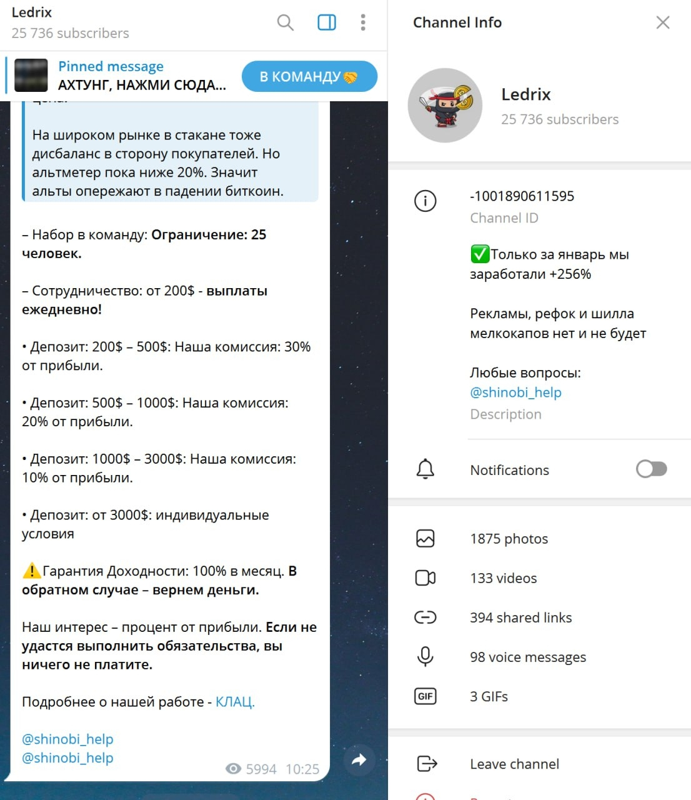The height and width of the screenshot is (800, 691).
Task: Click the GIF icon
Action: (x=425, y=696)
